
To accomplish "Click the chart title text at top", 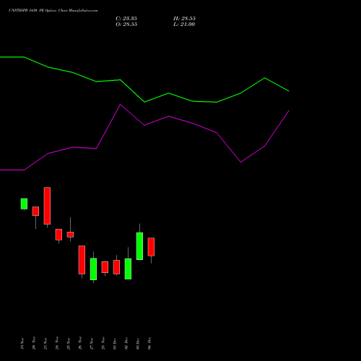I will [53, 11].
